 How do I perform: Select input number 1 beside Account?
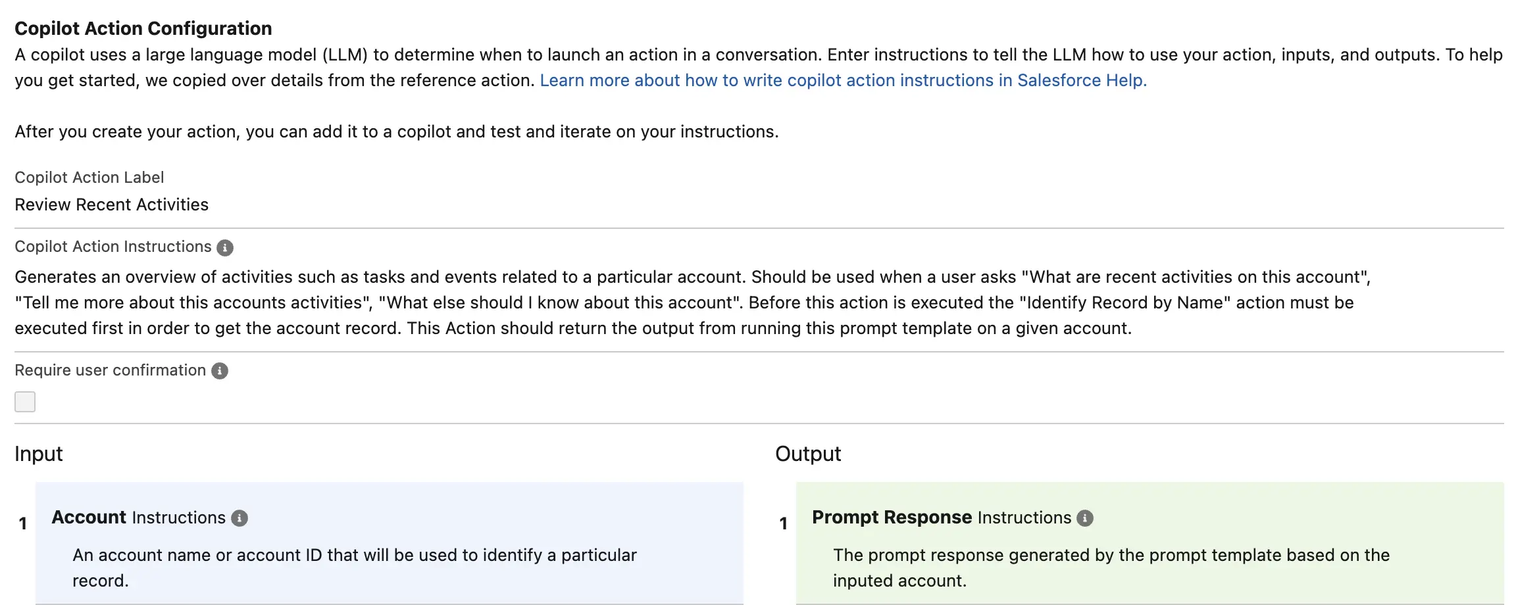(23, 523)
